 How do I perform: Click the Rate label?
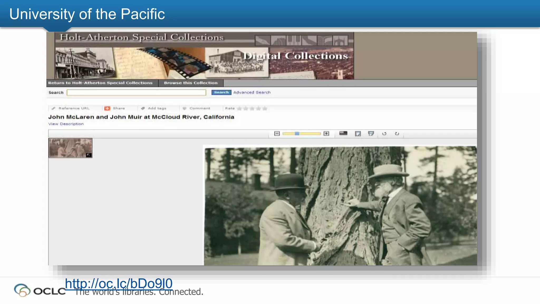tap(230, 108)
